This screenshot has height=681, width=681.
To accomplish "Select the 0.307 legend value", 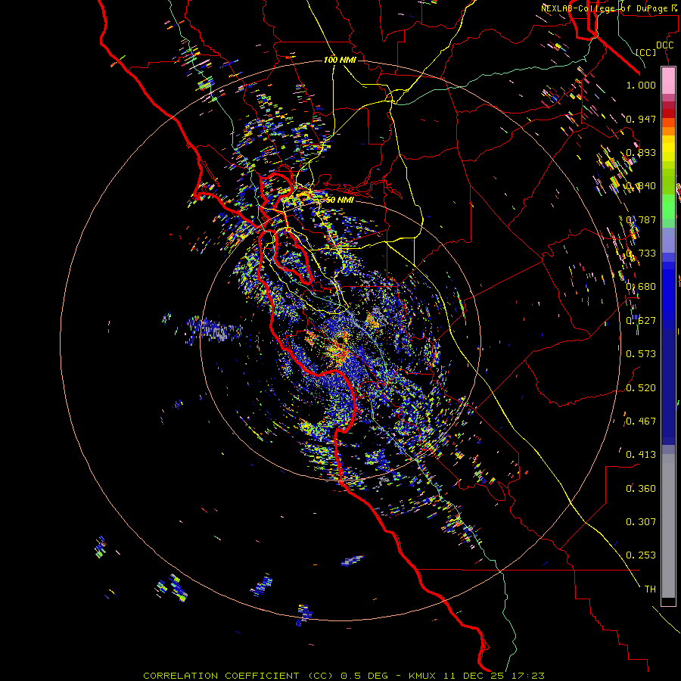I will pos(641,522).
